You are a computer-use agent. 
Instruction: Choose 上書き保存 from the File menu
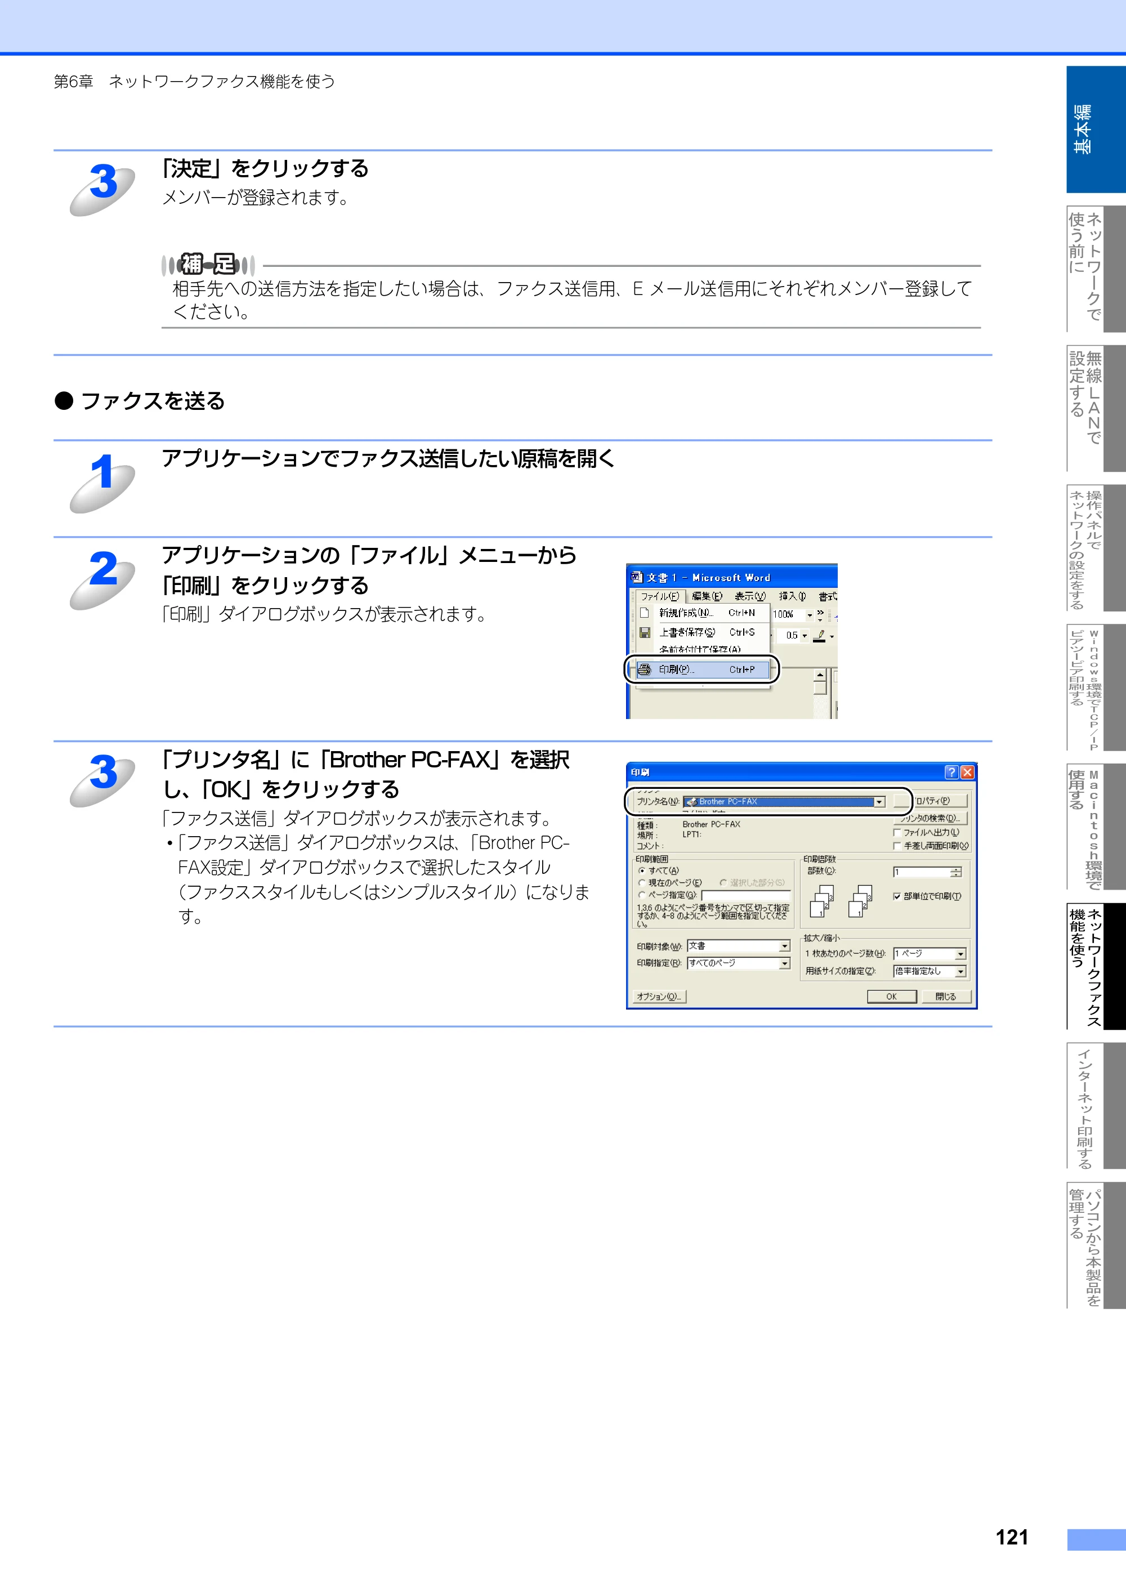(703, 632)
